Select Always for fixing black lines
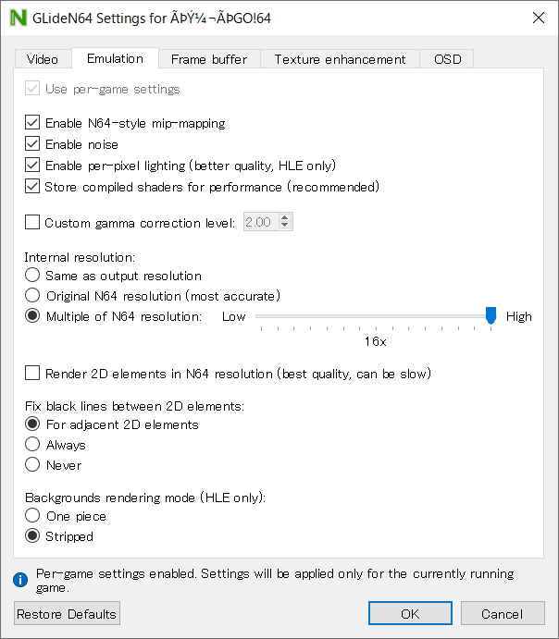 (x=33, y=445)
